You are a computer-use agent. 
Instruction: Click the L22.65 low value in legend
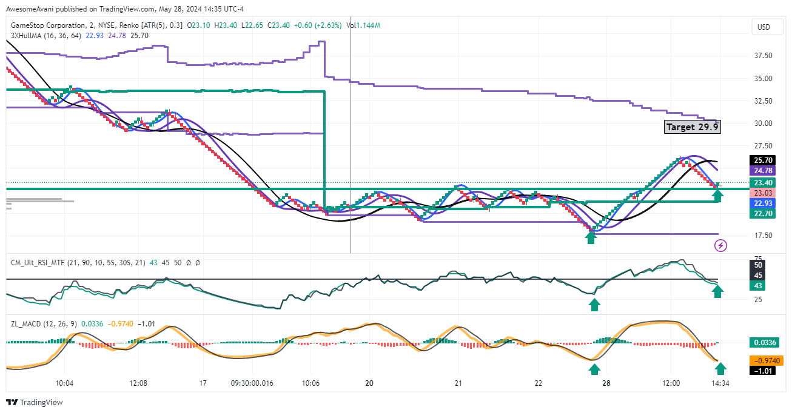tap(252, 25)
